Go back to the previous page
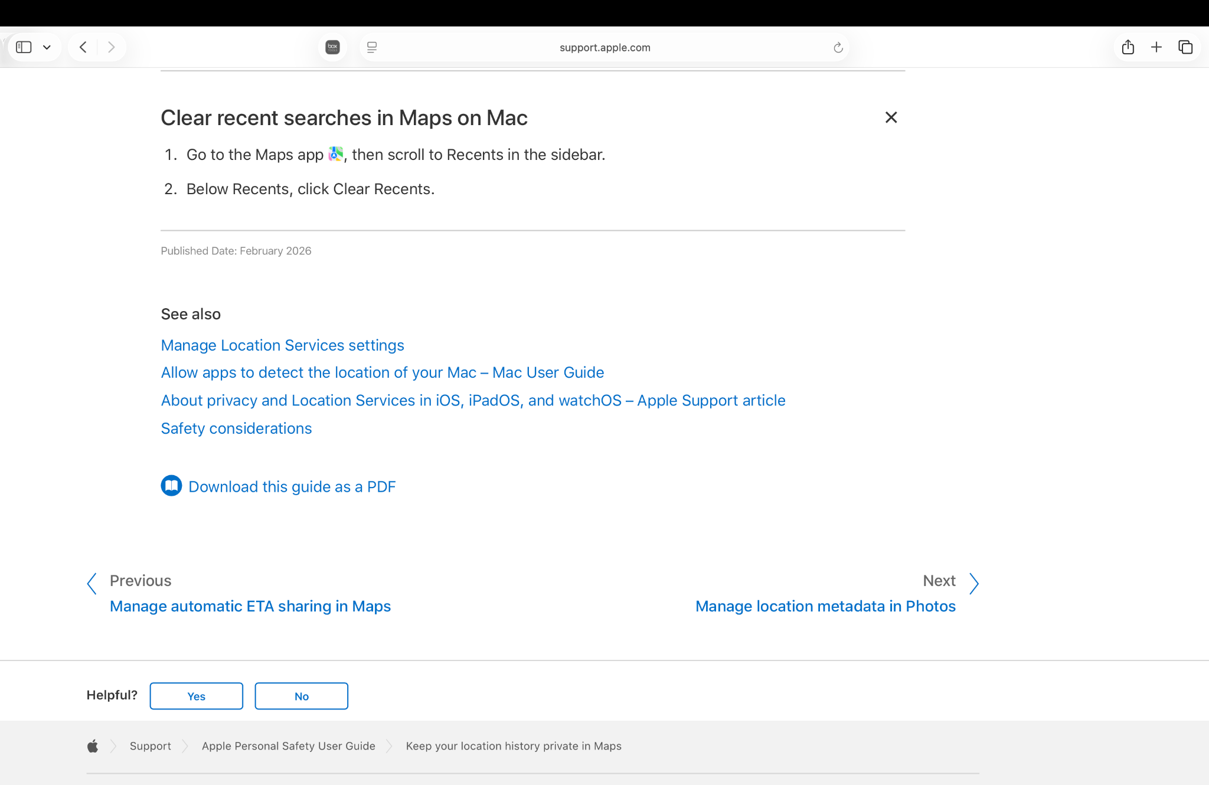Screen dimensions: 1209x785 [83, 47]
